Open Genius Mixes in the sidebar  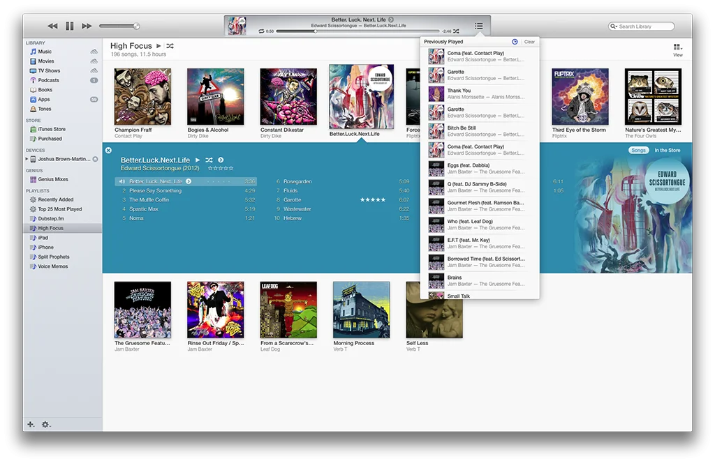click(53, 179)
